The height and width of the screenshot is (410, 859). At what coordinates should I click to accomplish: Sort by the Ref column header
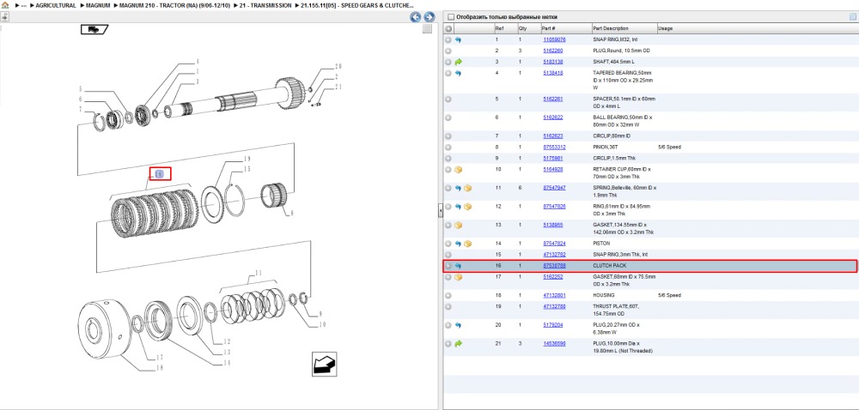[500, 28]
